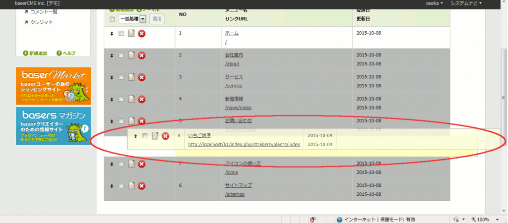This screenshot has height=223, width=508.
Task: Click the sort handle of サービス row
Action: pyautogui.click(x=112, y=77)
